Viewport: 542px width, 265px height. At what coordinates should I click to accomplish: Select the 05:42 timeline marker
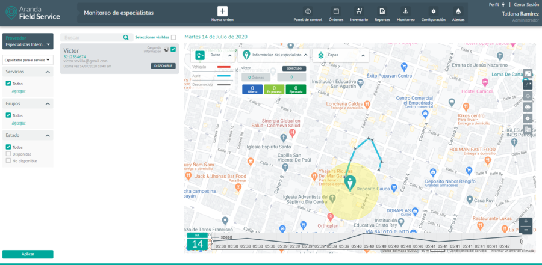click(x=505, y=246)
